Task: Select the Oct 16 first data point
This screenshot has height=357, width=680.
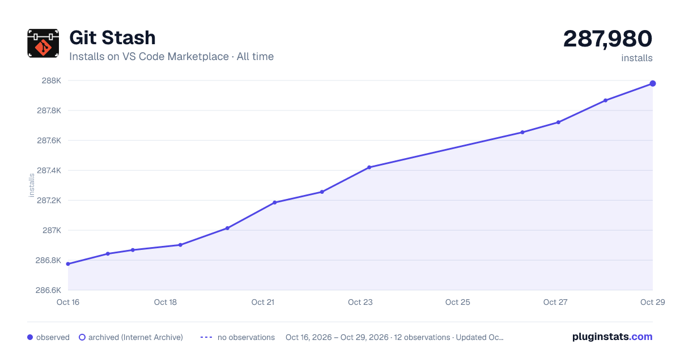Action: [68, 264]
